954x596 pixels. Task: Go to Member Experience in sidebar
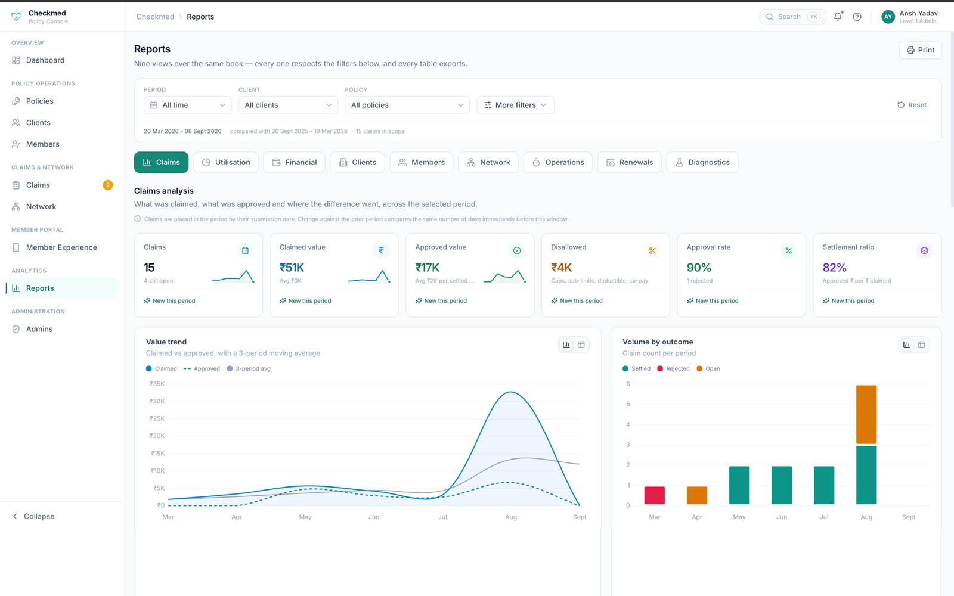(x=62, y=247)
